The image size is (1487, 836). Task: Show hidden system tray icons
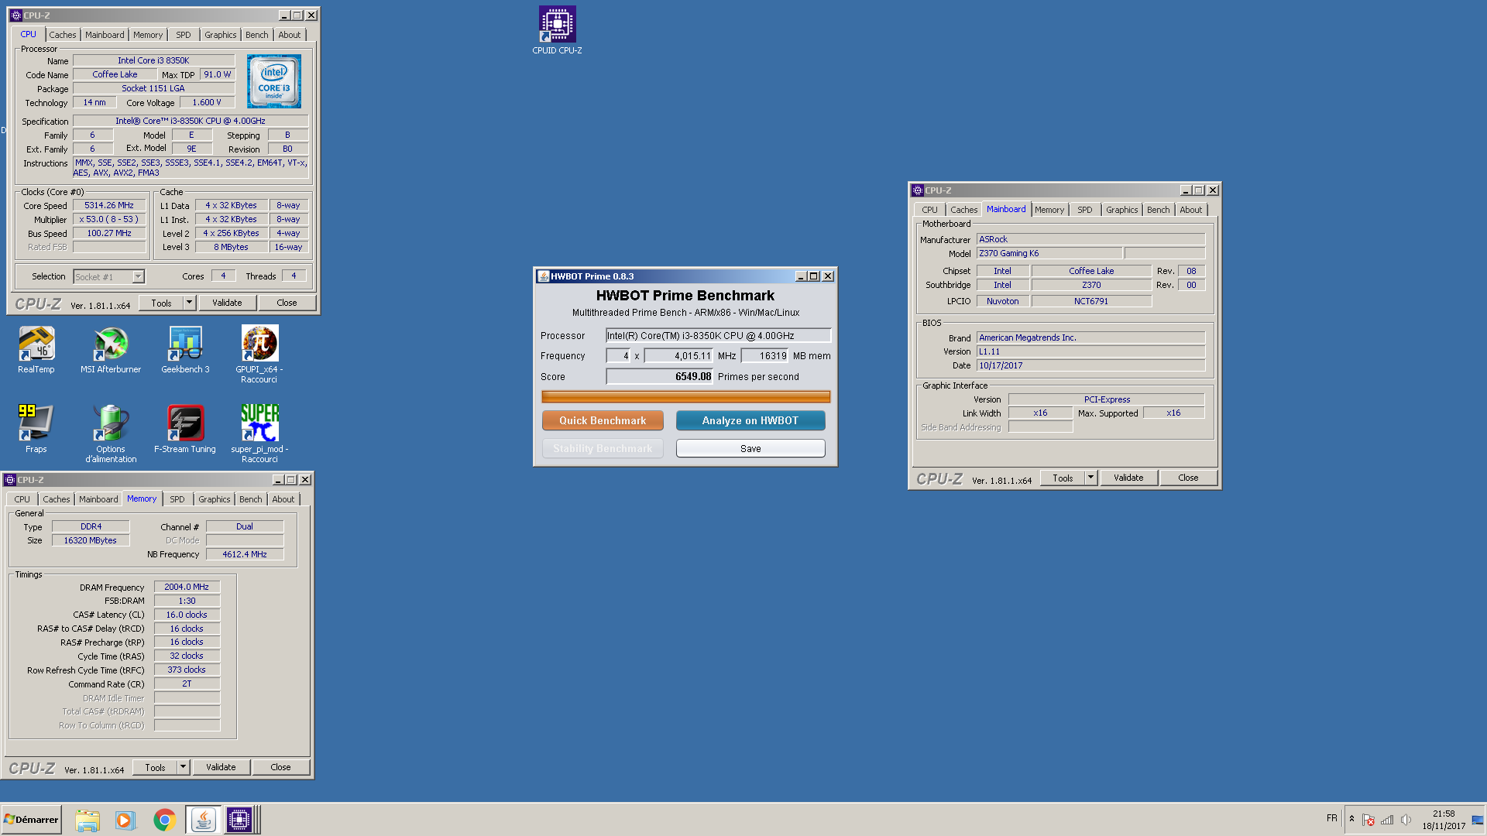coord(1351,819)
